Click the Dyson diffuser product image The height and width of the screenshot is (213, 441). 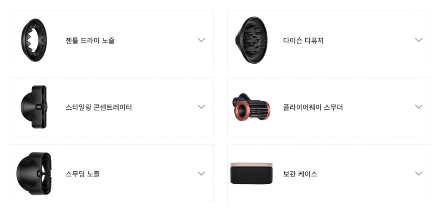[252, 40]
